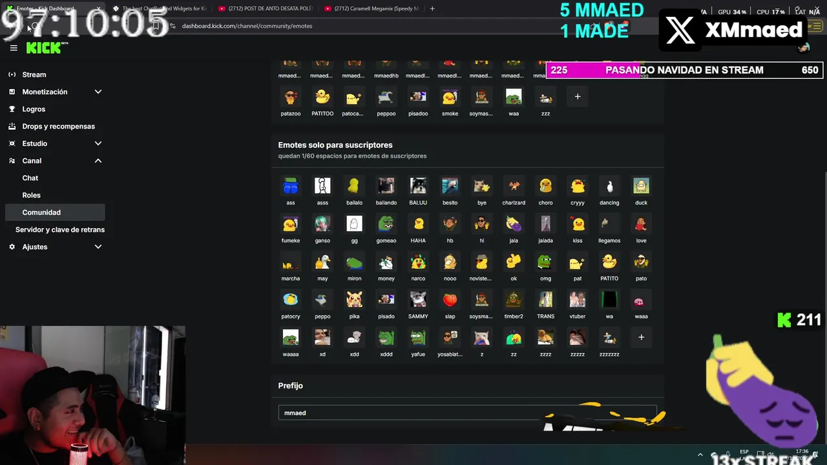This screenshot has width=827, height=465.
Task: Click the plus button to add subscriber emote
Action: [x=641, y=337]
